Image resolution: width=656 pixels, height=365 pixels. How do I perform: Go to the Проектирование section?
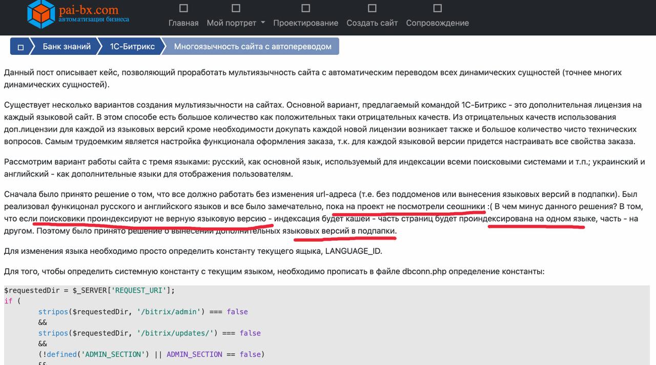(x=305, y=23)
